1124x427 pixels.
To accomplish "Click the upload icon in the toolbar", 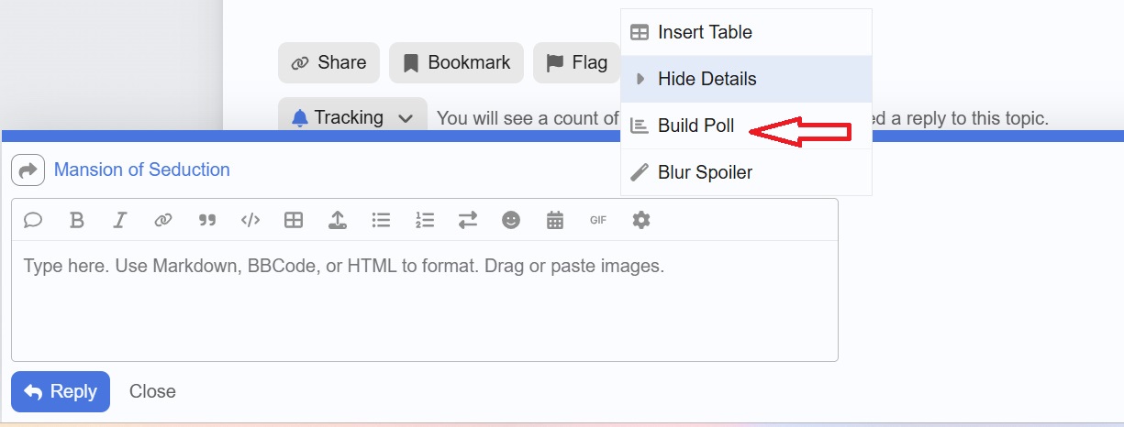I will (338, 220).
